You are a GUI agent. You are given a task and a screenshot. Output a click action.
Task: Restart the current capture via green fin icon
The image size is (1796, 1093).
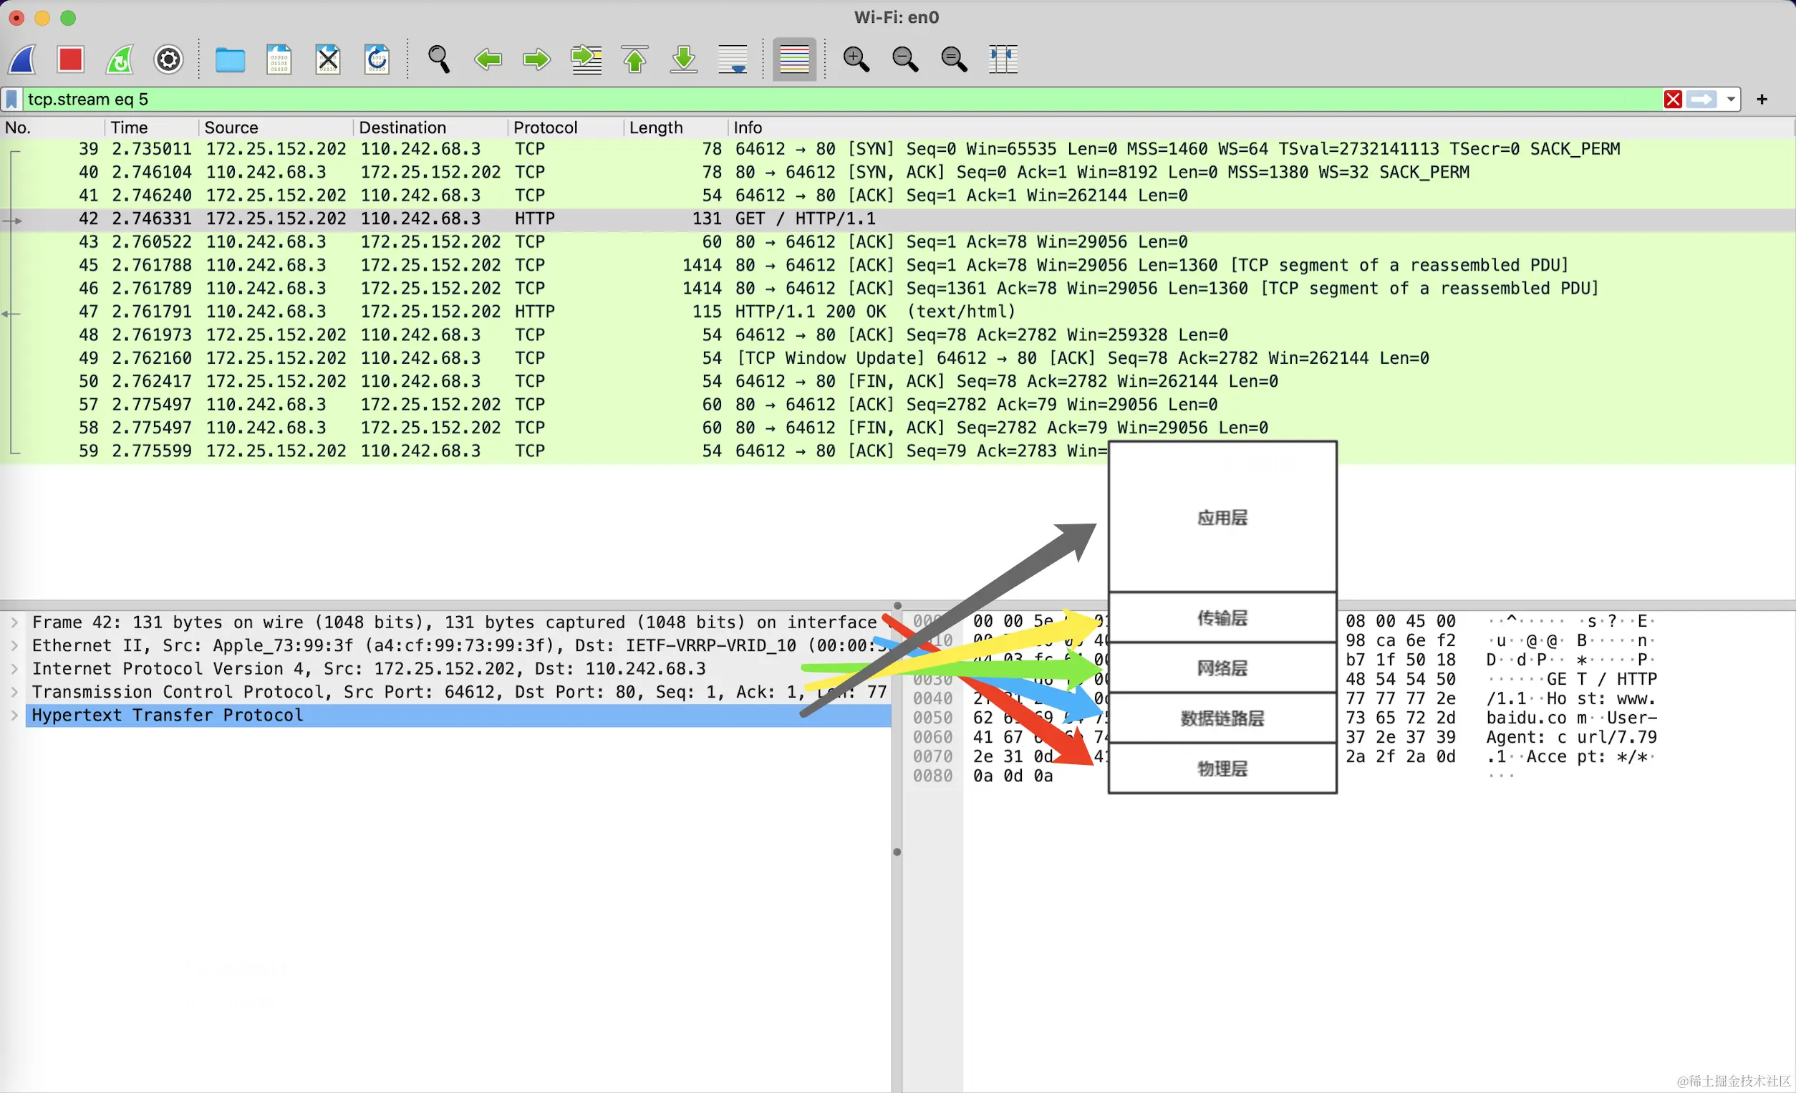tap(120, 59)
